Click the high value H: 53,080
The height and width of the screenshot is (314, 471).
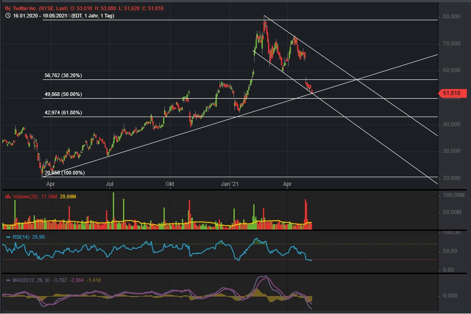(105, 8)
